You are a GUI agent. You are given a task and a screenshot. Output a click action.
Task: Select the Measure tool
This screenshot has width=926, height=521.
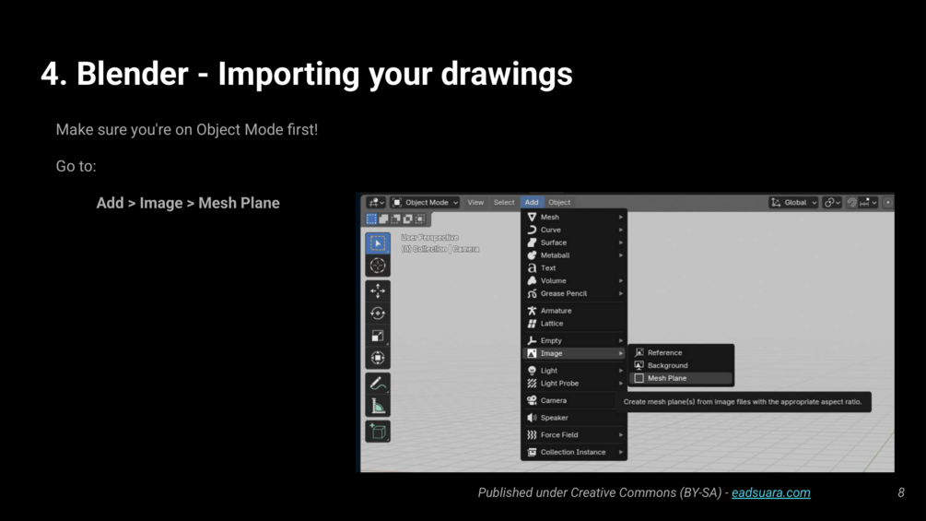pos(378,406)
